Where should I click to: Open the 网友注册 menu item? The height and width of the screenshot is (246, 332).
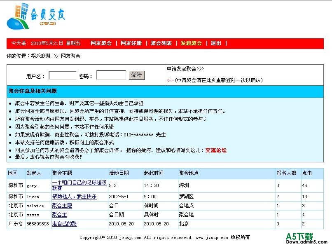131,43
